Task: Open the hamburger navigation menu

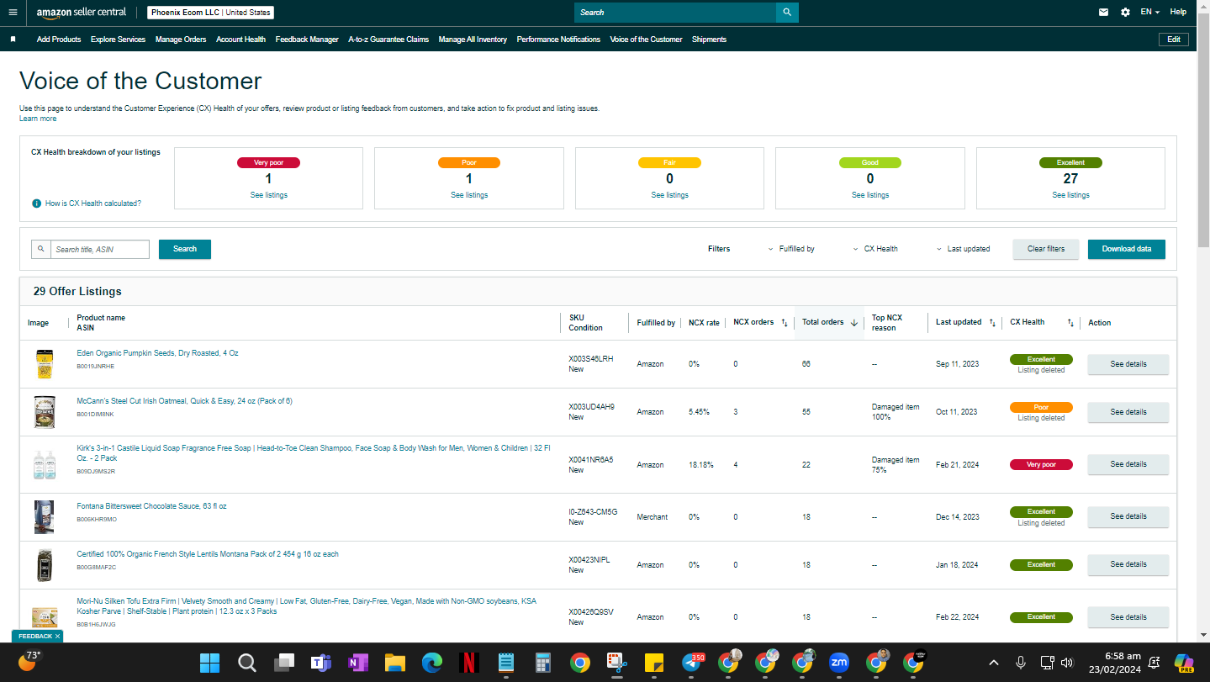Action: point(13,13)
